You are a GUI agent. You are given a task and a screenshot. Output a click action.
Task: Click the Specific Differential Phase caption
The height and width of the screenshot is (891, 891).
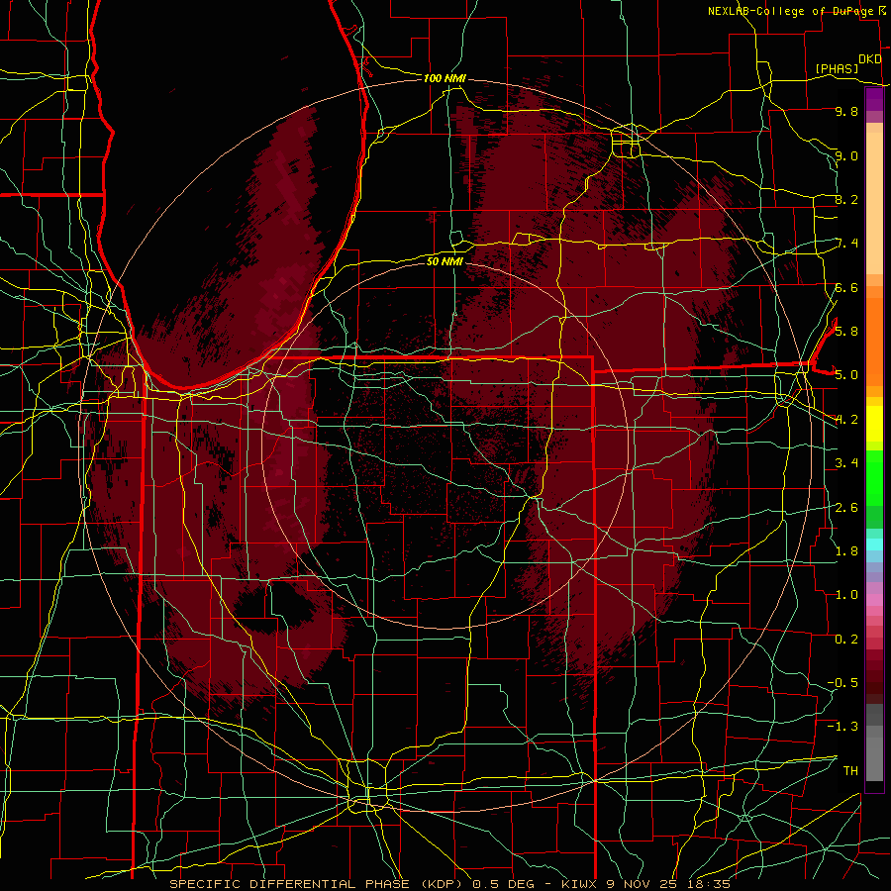449,884
